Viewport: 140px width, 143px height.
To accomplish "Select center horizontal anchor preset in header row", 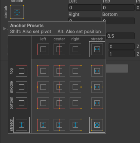I will (59, 49).
